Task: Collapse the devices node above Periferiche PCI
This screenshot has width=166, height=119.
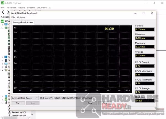Action: click(x=2, y=103)
